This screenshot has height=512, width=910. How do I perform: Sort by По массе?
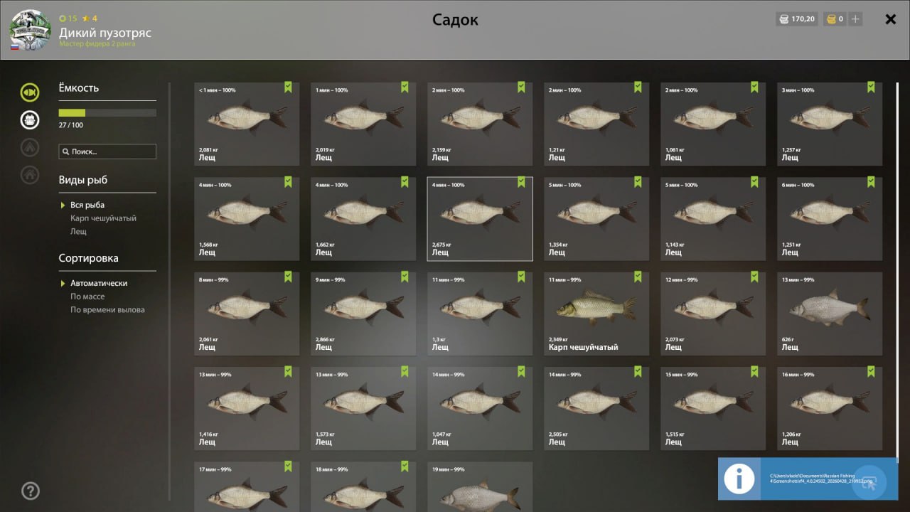(x=87, y=297)
